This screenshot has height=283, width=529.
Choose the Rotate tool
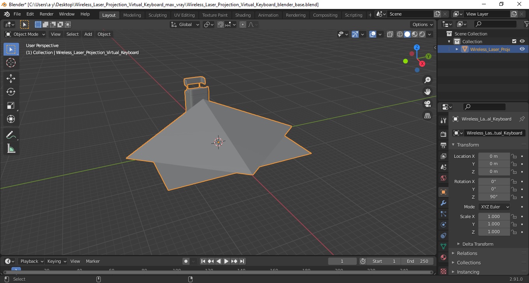coord(11,92)
